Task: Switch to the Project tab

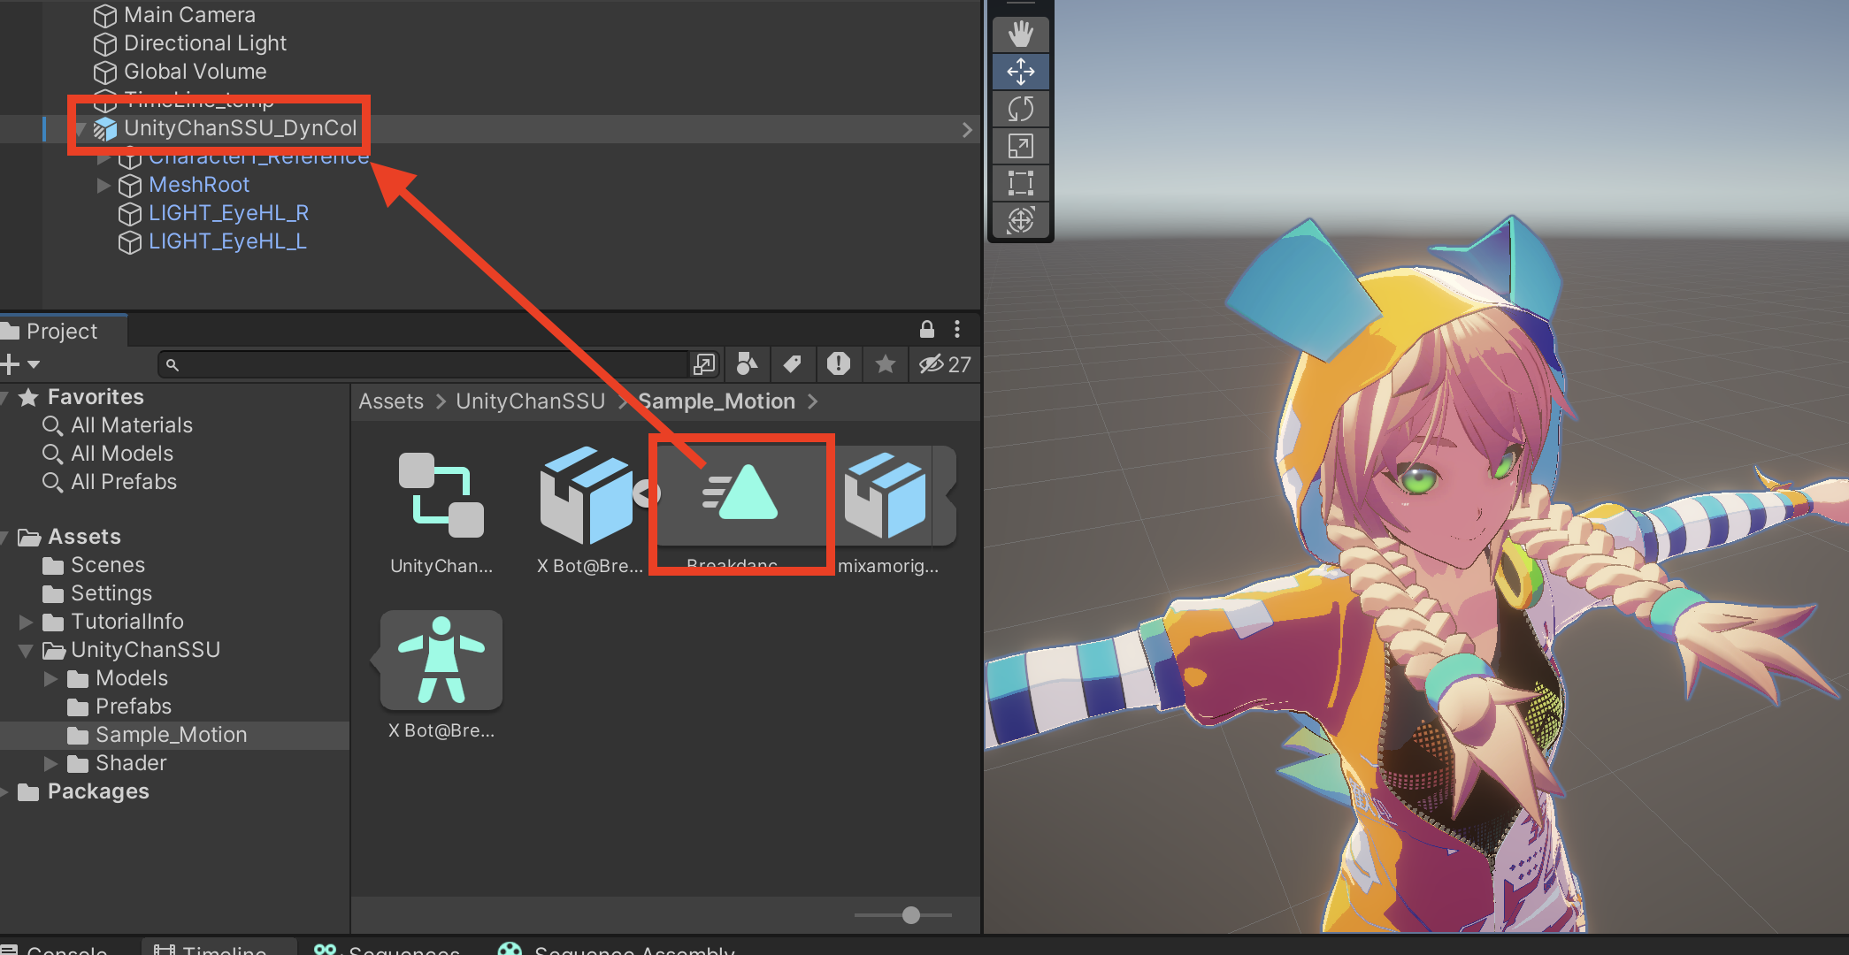Action: [60, 331]
